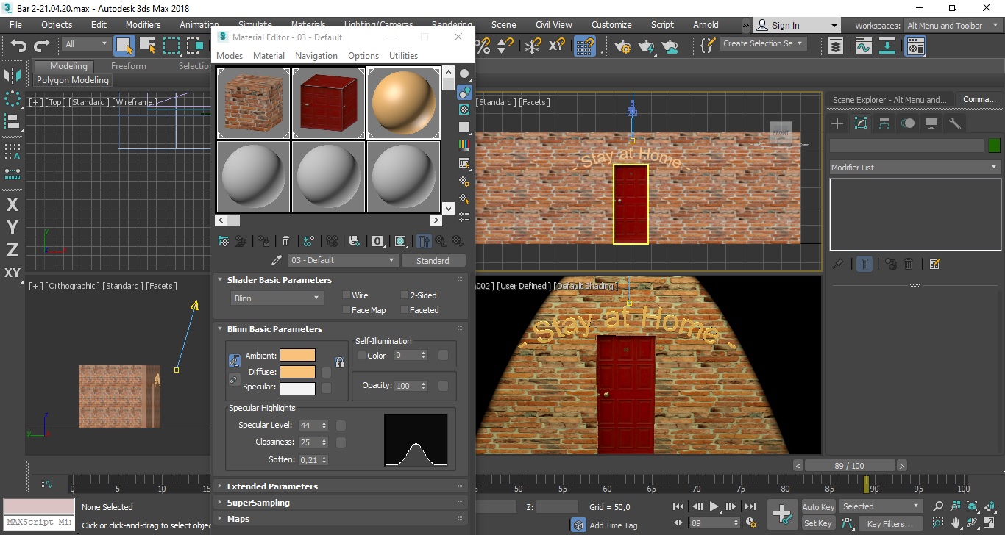The height and width of the screenshot is (535, 1005).
Task: Click the Standard material type button
Action: tap(433, 260)
